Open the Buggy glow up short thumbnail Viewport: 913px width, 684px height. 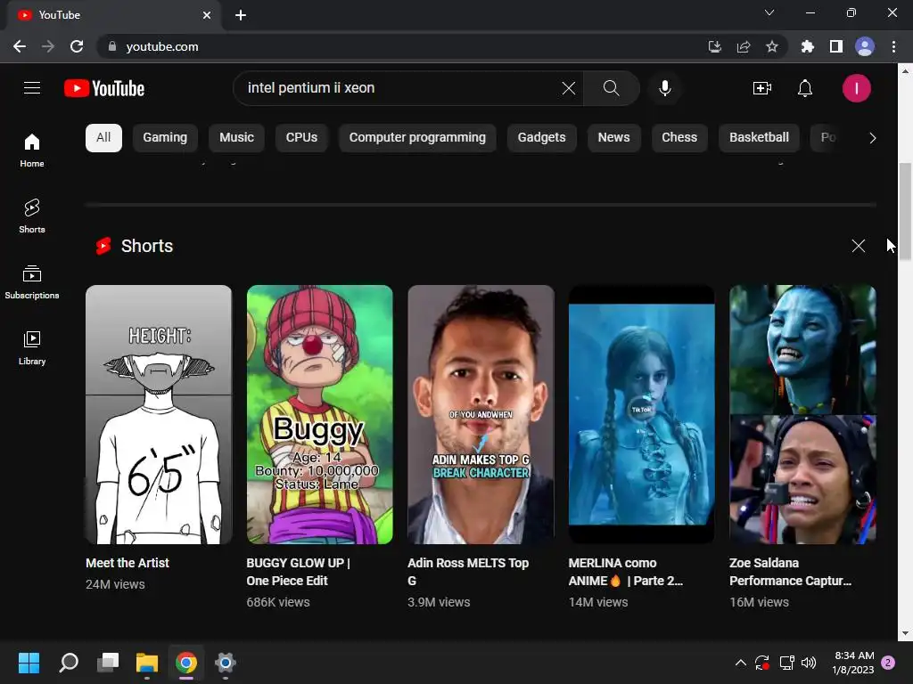point(320,415)
